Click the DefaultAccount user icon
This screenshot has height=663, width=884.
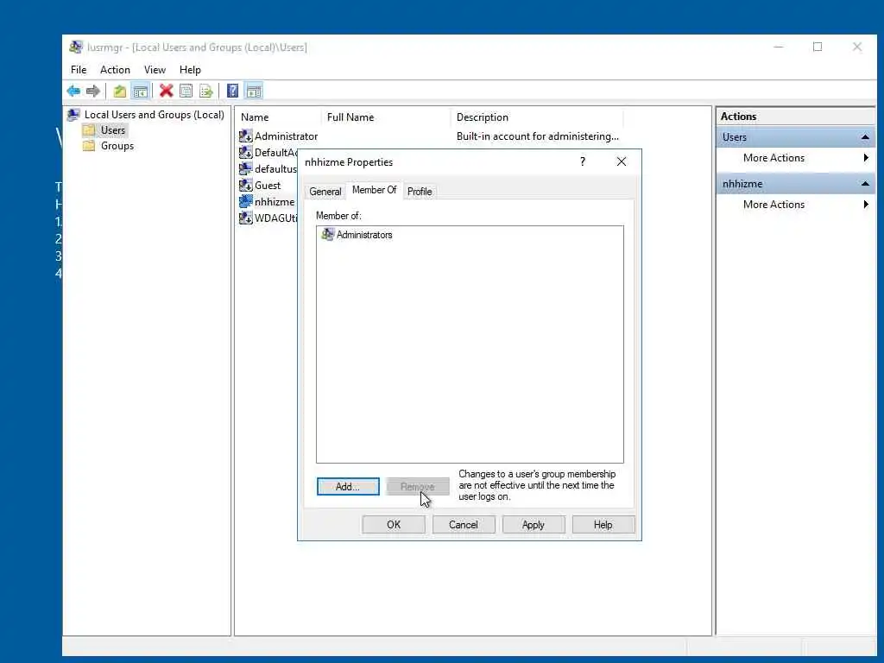pyautogui.click(x=245, y=152)
